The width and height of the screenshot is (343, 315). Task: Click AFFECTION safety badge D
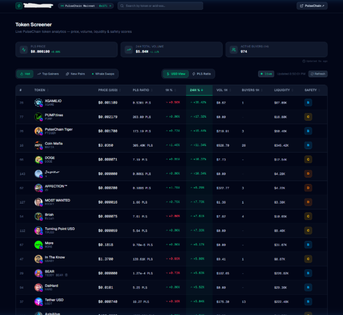click(x=308, y=188)
